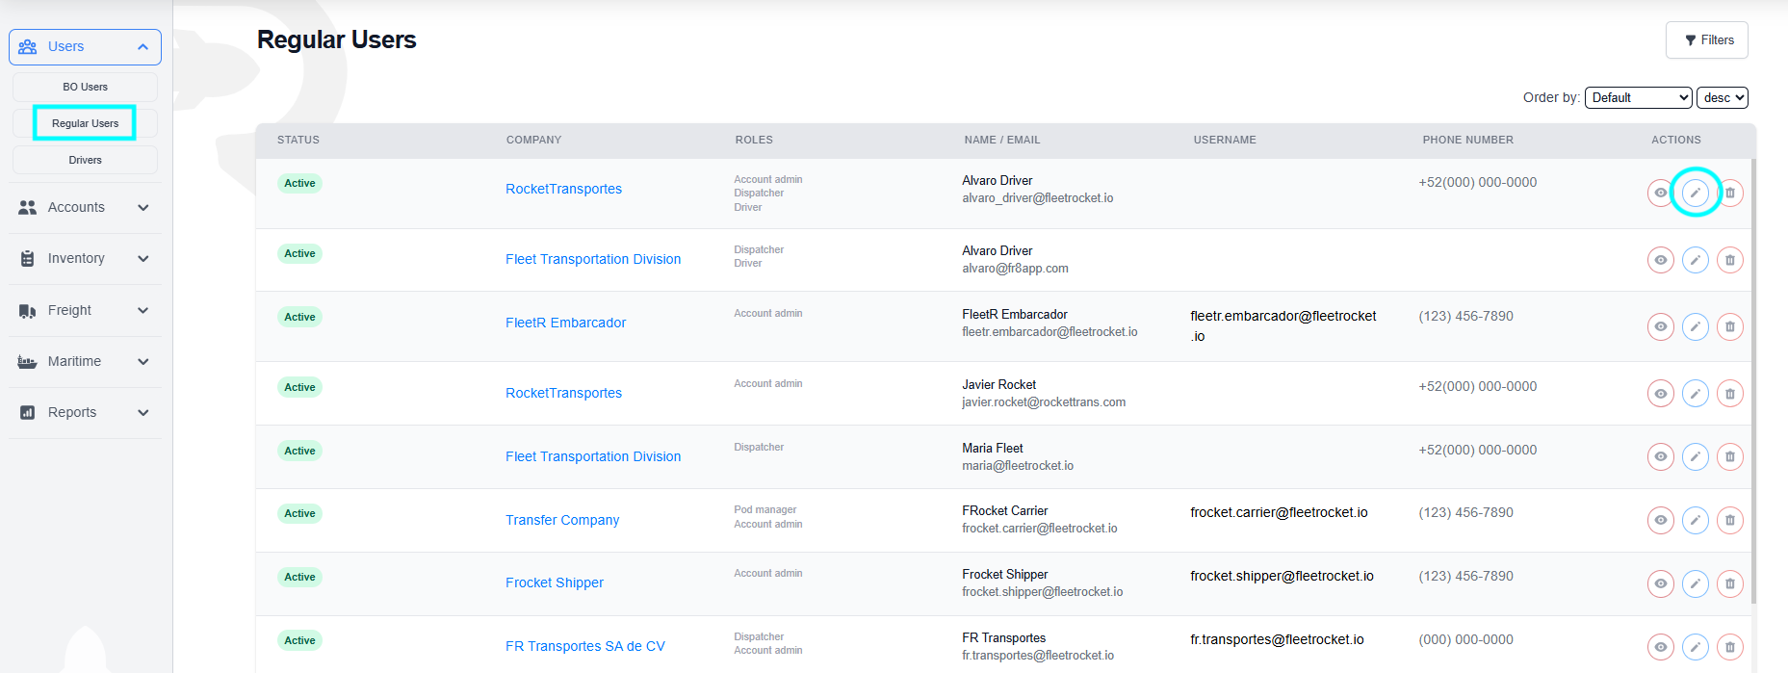
Task: Select Regular Users submenu item
Action: pyautogui.click(x=85, y=123)
